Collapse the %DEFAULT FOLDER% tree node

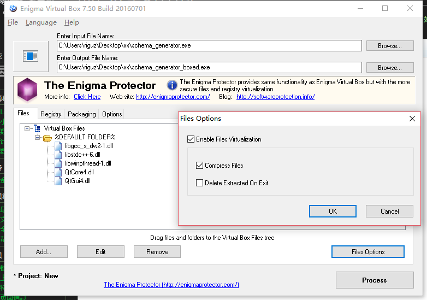point(37,137)
